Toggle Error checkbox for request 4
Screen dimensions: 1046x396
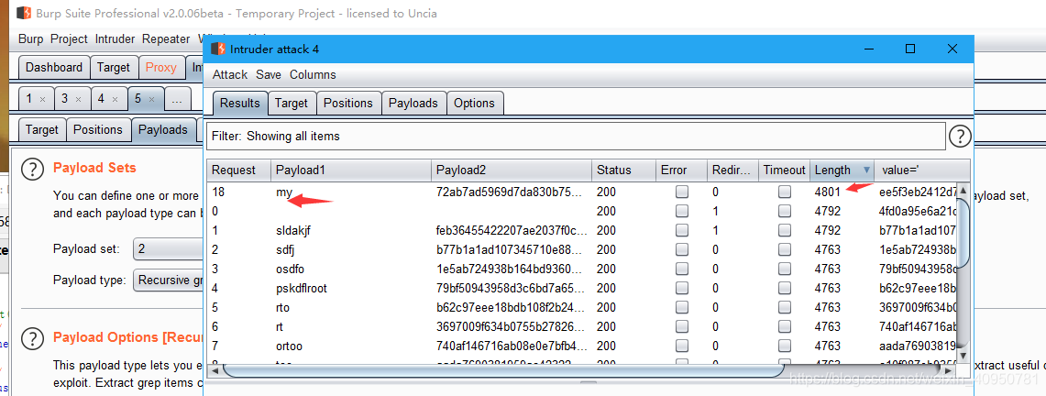(682, 289)
